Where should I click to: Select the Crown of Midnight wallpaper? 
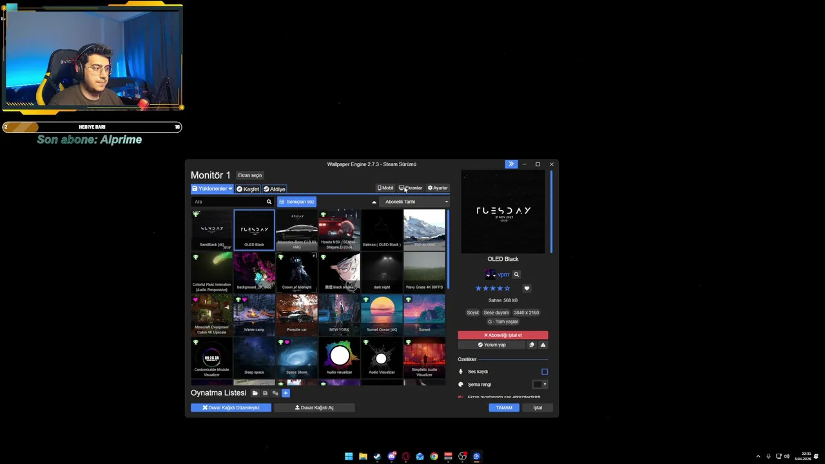296,272
